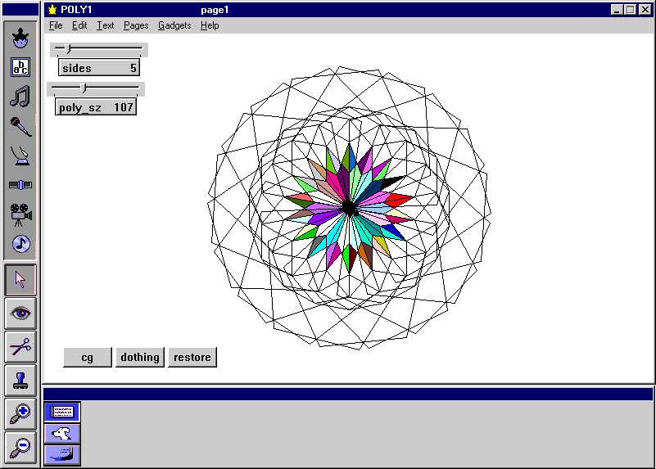Viewport: 656px width, 469px height.
Task: Click the poly_sz slider thumb
Action: (x=84, y=88)
